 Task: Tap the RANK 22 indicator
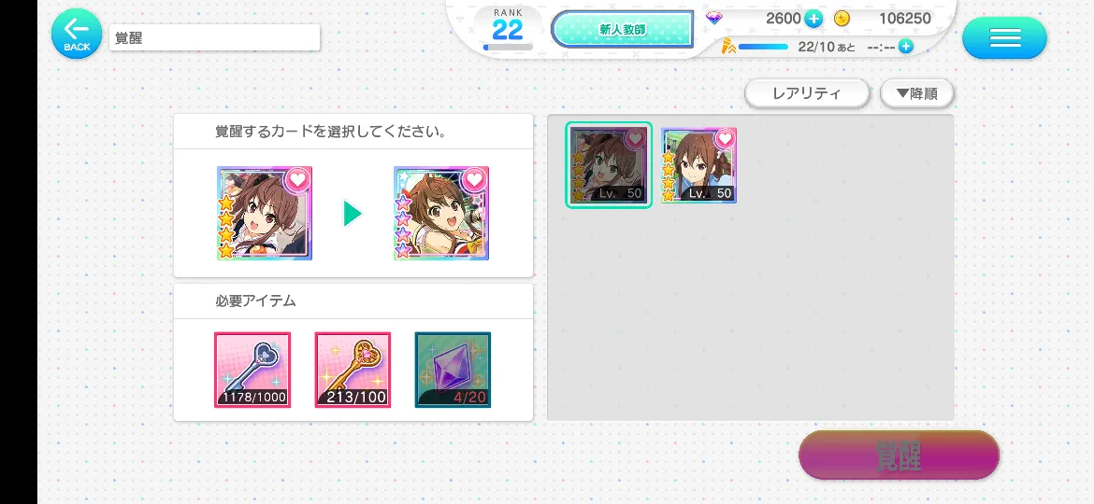[x=508, y=29]
